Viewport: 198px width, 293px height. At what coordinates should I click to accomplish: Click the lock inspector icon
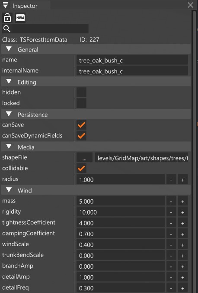(x=7, y=18)
